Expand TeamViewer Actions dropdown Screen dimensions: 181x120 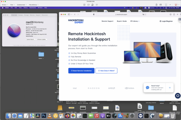pos(5,5)
